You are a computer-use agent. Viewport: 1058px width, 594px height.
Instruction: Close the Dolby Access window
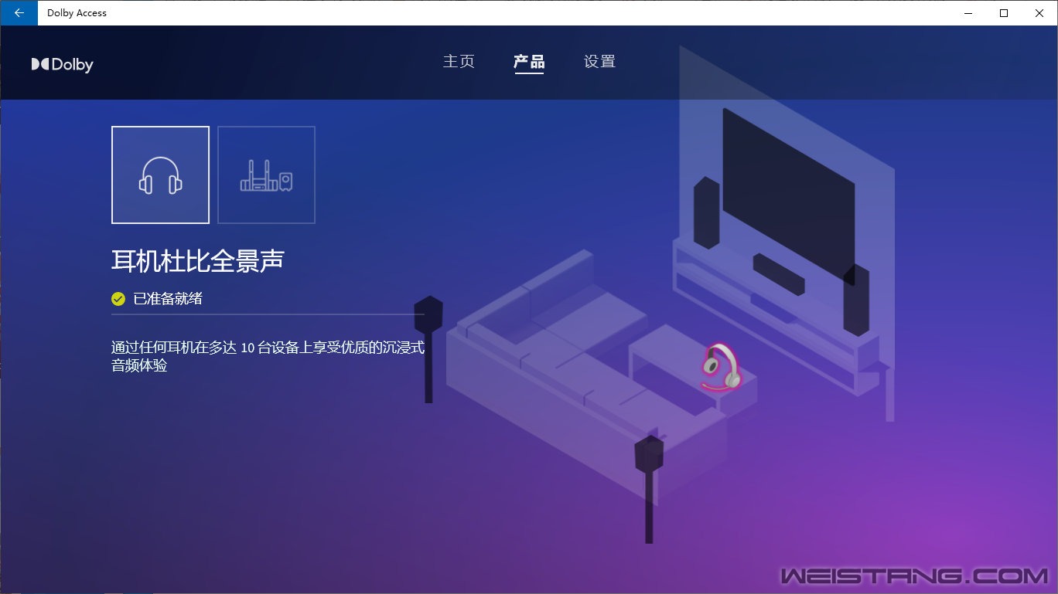pos(1039,12)
